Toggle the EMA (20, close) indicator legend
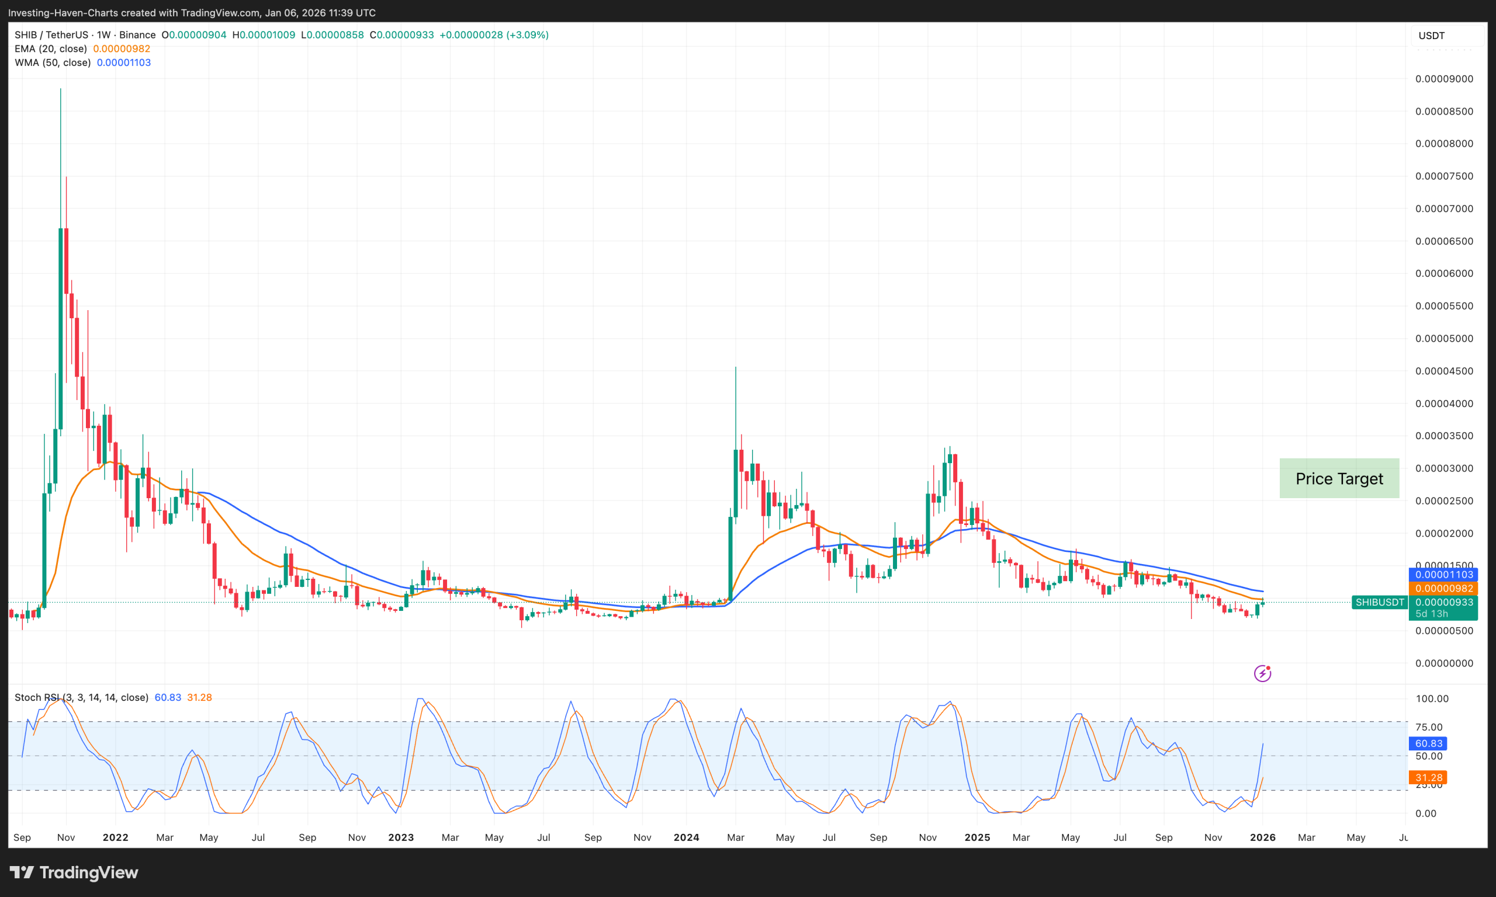 (x=51, y=48)
